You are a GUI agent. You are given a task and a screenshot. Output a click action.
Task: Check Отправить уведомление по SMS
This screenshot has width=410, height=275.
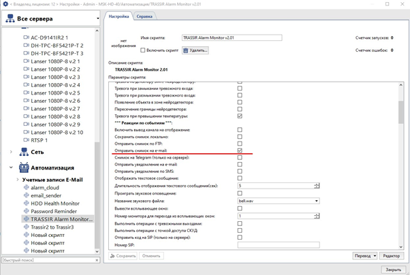[x=240, y=172]
